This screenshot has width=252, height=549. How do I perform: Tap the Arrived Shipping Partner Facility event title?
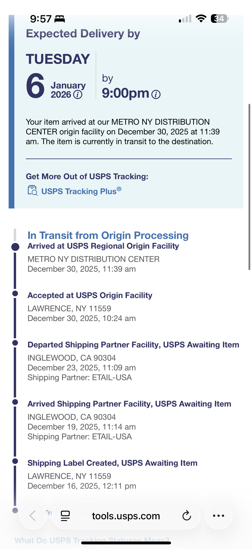(x=129, y=404)
